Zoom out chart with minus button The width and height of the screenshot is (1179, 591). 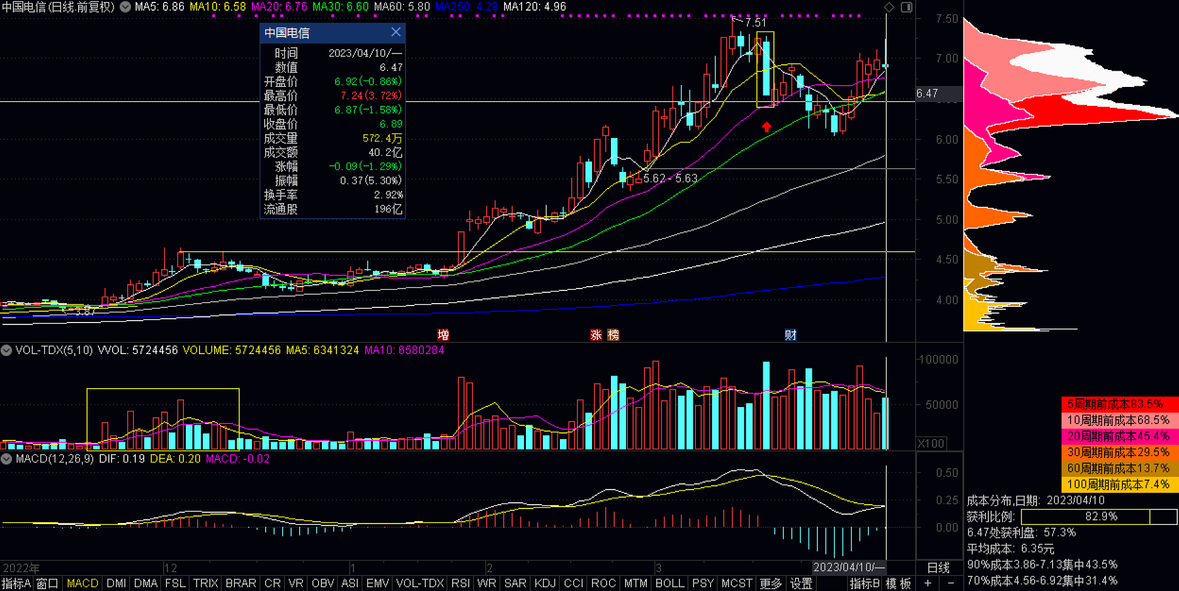pos(950,583)
